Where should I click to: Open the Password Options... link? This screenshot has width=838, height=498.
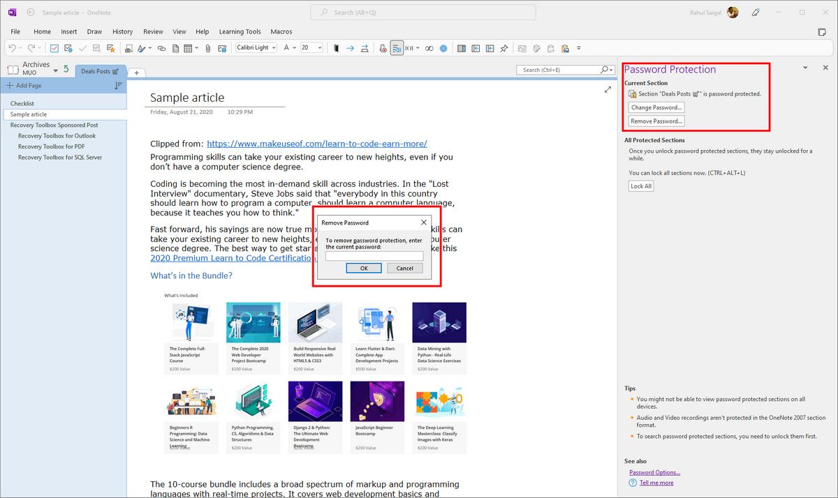point(654,472)
